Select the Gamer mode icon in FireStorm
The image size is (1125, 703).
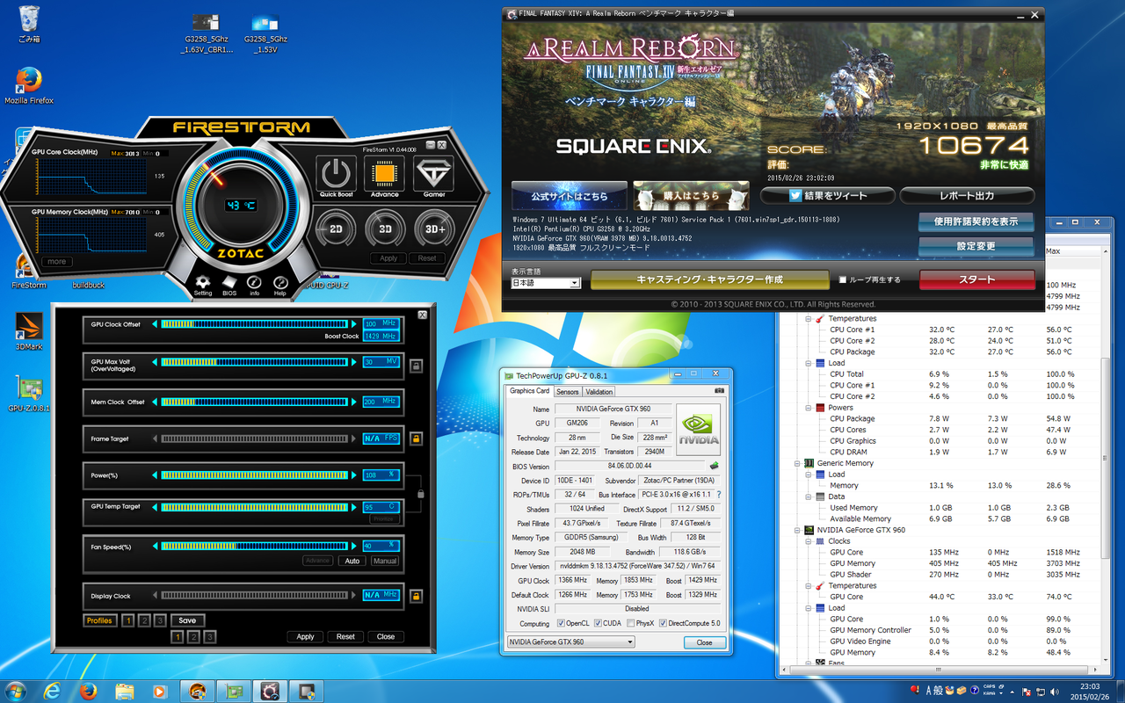pos(434,173)
